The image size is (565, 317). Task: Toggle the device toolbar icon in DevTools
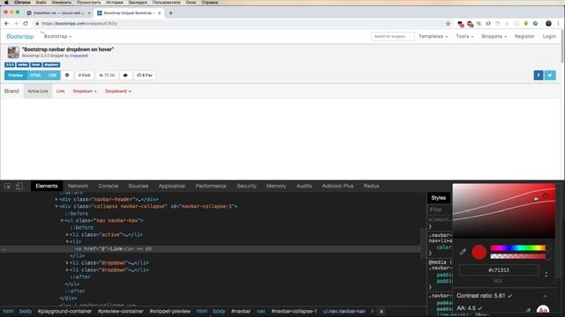point(19,186)
